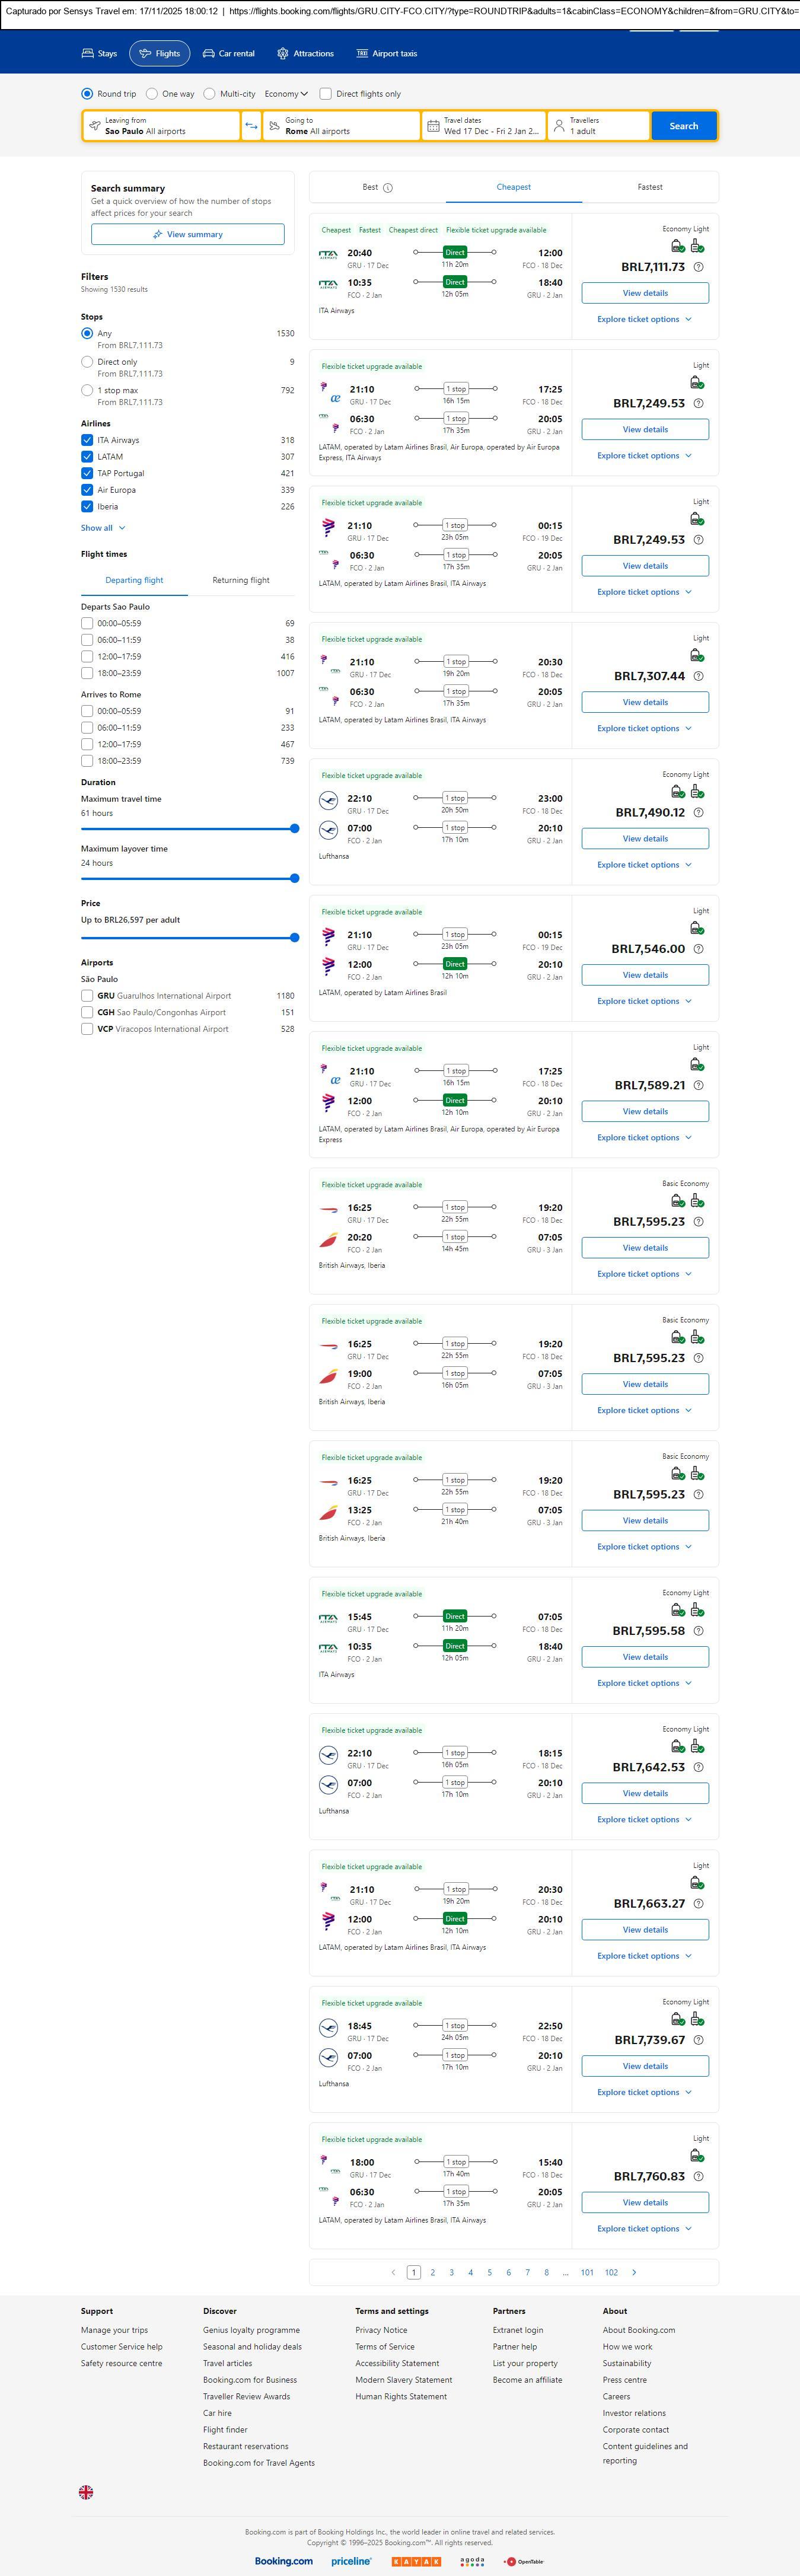Expand Show all airlines list
Image resolution: width=800 pixels, height=2576 pixels.
click(x=103, y=528)
